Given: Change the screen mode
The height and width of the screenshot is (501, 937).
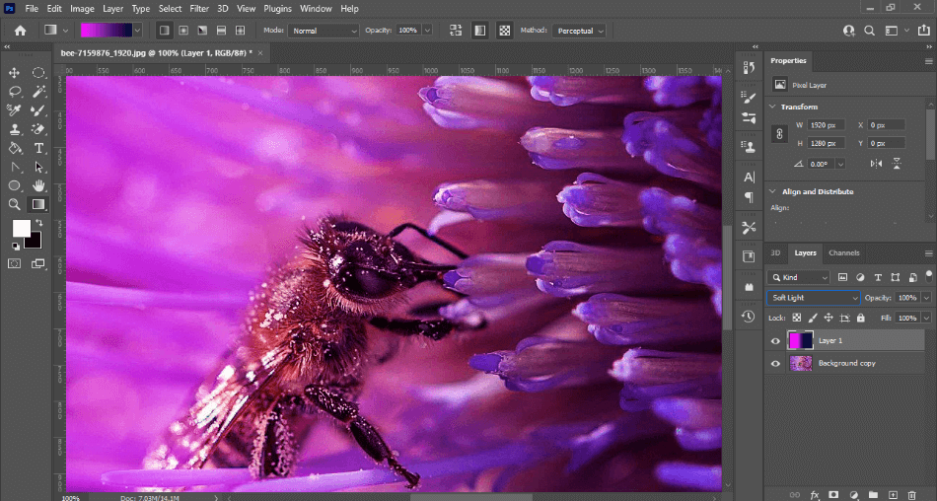Looking at the screenshot, I should tap(38, 263).
